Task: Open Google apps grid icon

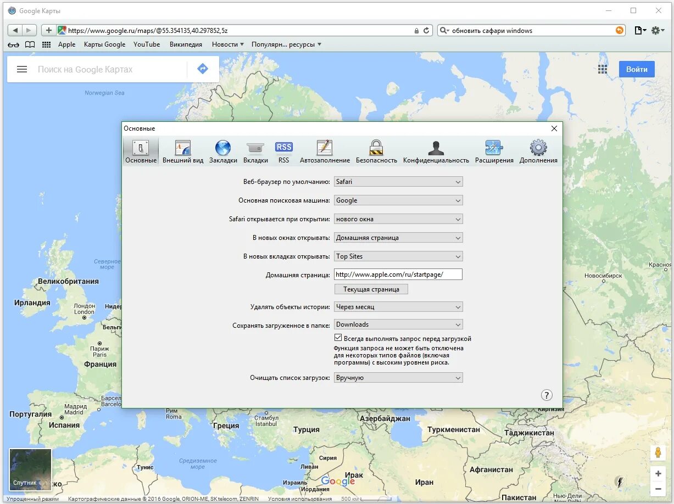Action: click(603, 69)
